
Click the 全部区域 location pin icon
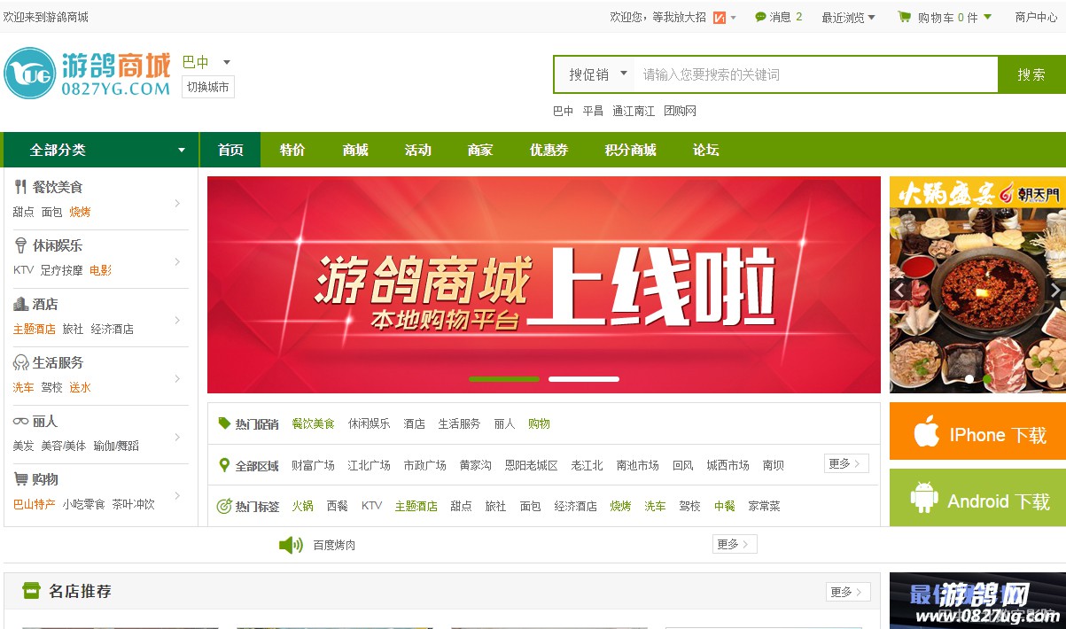click(x=224, y=465)
